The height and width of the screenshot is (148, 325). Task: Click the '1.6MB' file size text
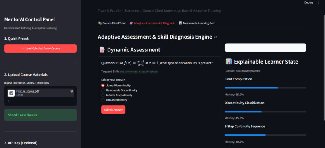pyautogui.click(x=19, y=95)
